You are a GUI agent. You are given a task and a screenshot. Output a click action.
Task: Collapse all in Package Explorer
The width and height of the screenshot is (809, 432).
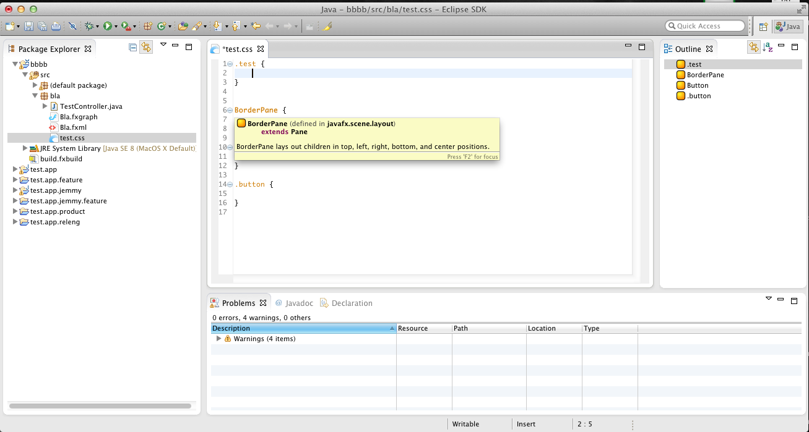point(132,48)
